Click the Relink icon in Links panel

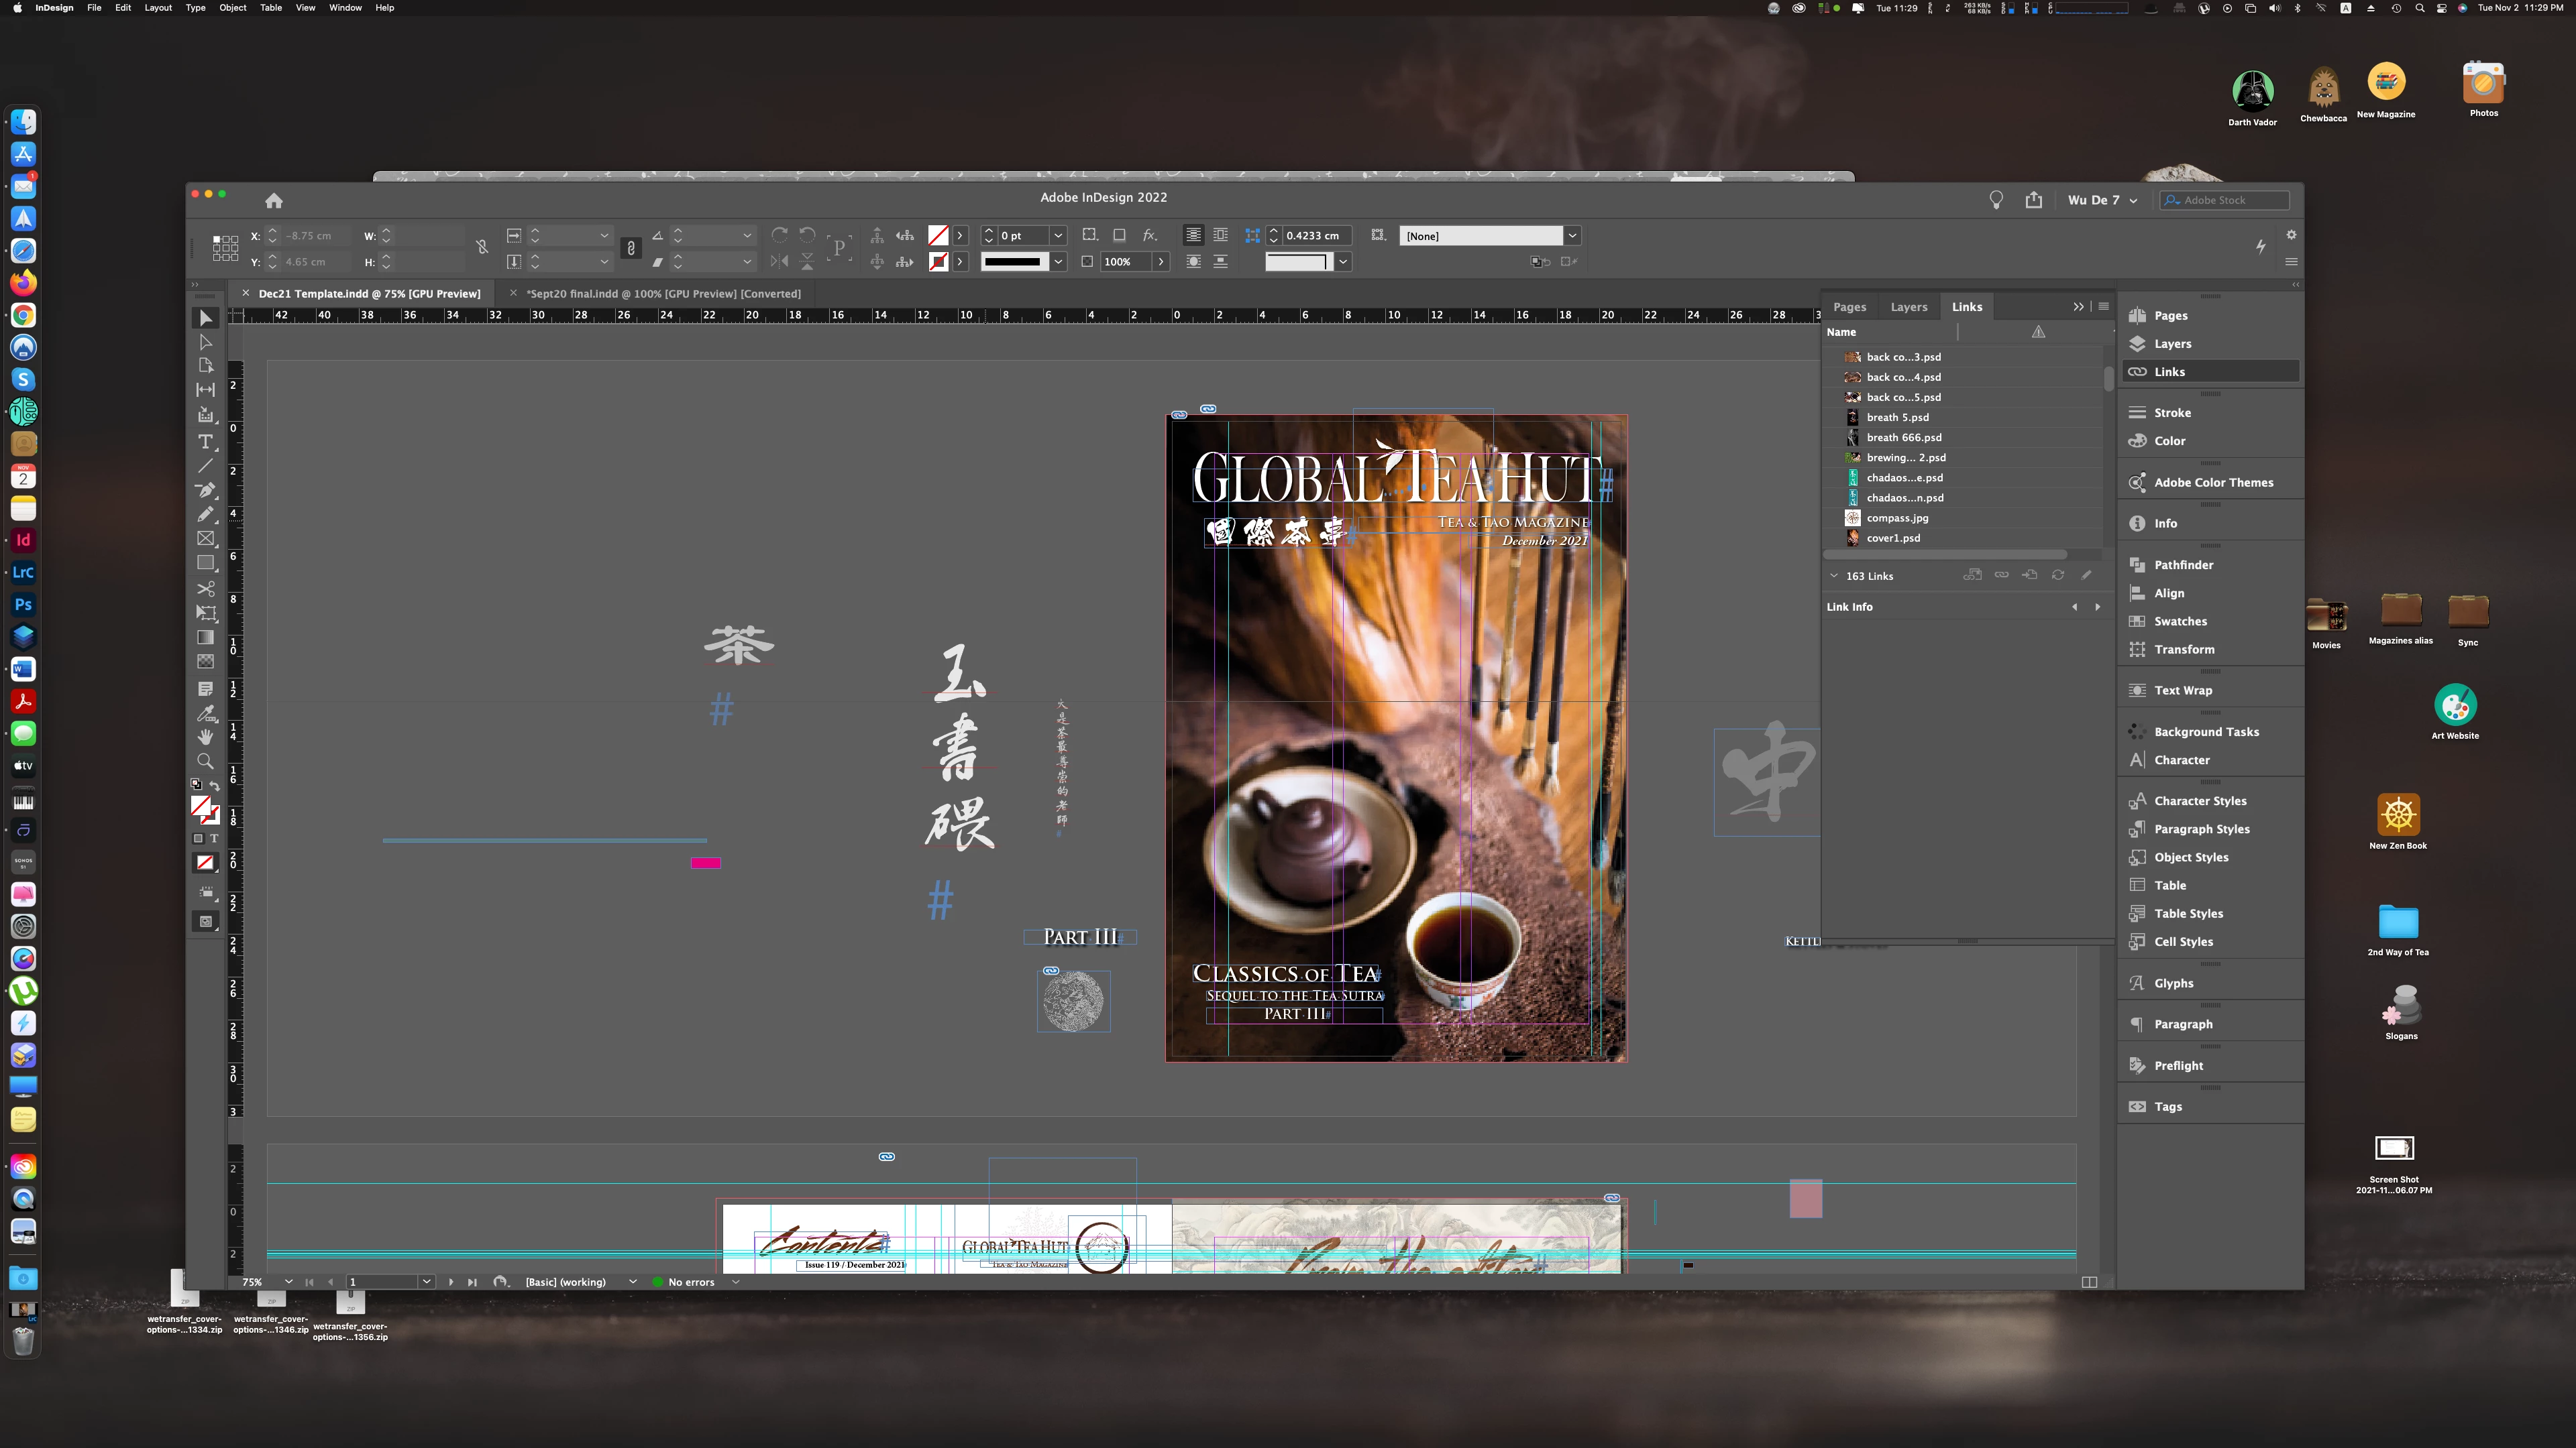tap(2001, 576)
